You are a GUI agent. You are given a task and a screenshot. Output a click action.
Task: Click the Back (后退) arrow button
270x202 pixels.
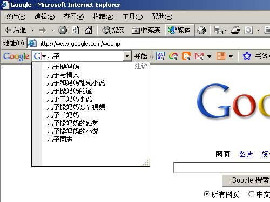pos(16,30)
